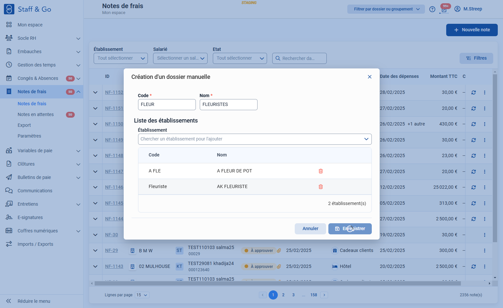Click the Nouvelle note button
The image size is (503, 308).
pyautogui.click(x=472, y=30)
